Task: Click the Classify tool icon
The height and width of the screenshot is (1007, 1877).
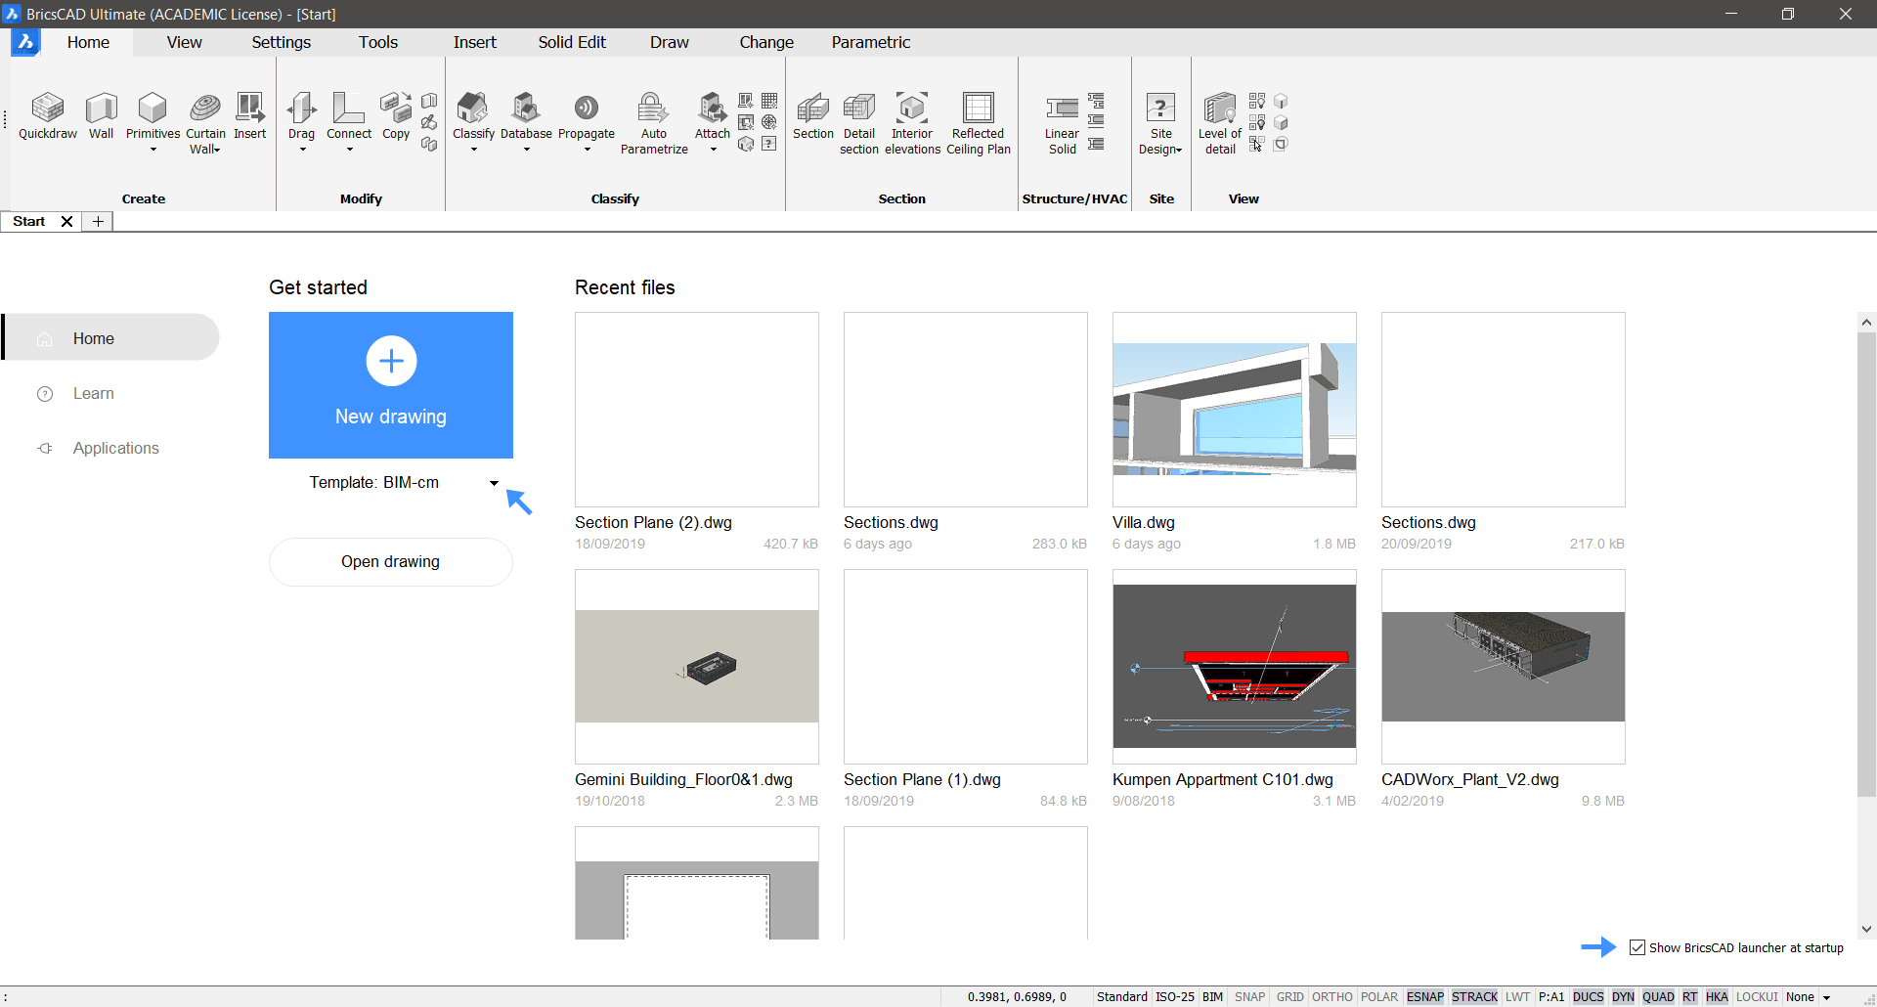Action: [473, 108]
